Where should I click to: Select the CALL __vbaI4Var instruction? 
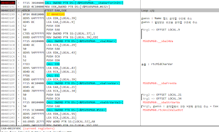click(81, 41)
